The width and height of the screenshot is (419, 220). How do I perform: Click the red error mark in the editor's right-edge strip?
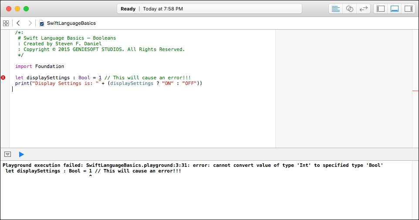tap(415, 91)
